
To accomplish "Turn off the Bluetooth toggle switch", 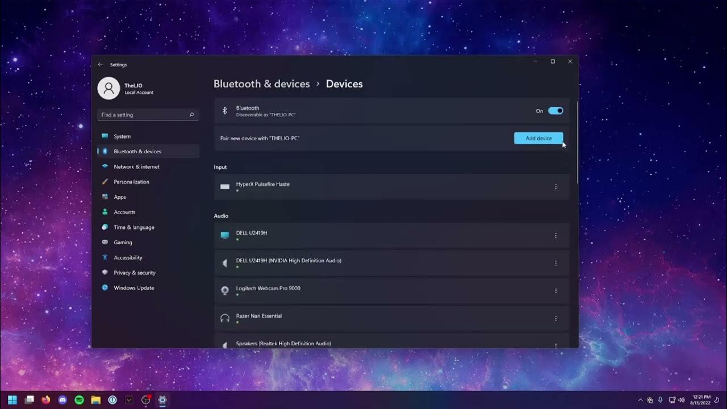I will 555,111.
